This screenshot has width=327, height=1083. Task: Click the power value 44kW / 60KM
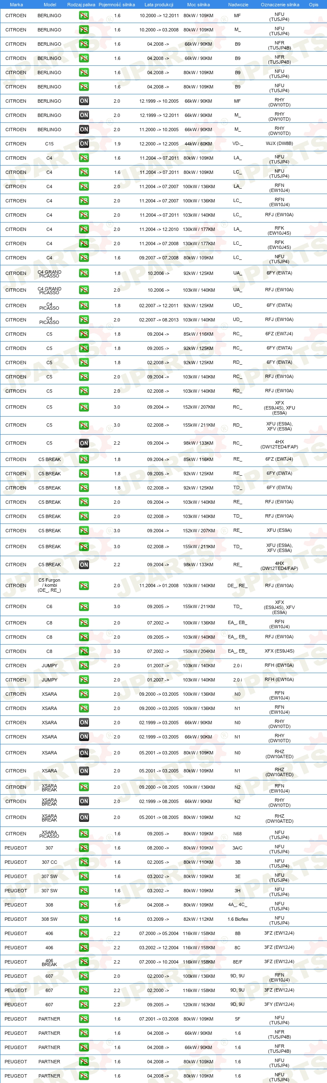coord(198,144)
